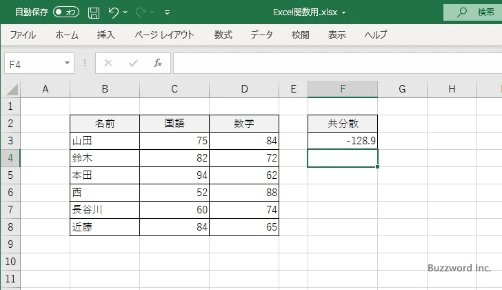
Task: Switch to the 表示 tab
Action: click(337, 35)
